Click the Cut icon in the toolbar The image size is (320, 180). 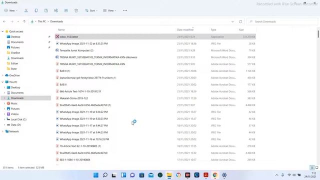[26, 10]
